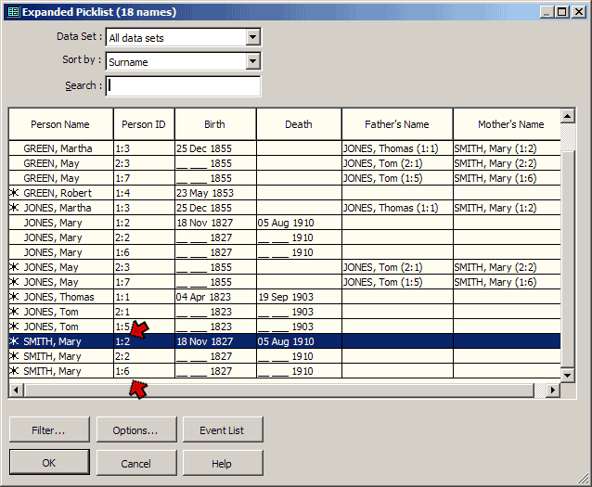Select SMITH, Mary with ID 2:2
592x487 pixels.
click(285, 356)
